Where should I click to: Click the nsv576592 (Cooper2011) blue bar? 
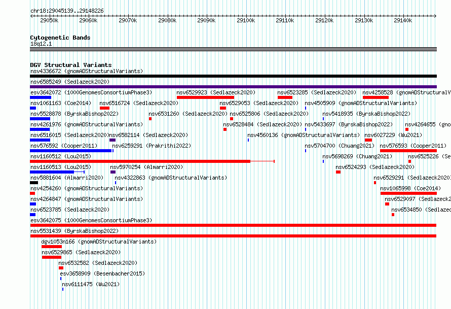point(71,151)
